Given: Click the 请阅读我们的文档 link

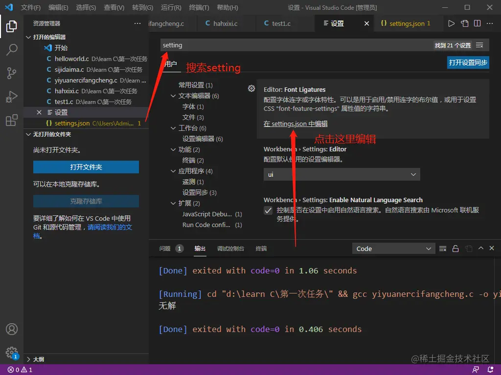Looking at the screenshot, I should [109, 228].
